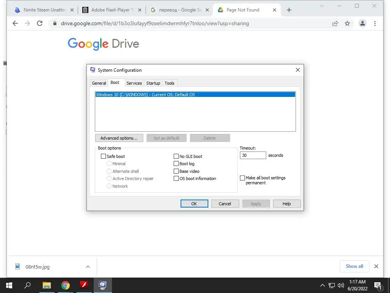Enable OS boot information checkbox
Viewport: 390px width, 293px height.
pyautogui.click(x=176, y=179)
